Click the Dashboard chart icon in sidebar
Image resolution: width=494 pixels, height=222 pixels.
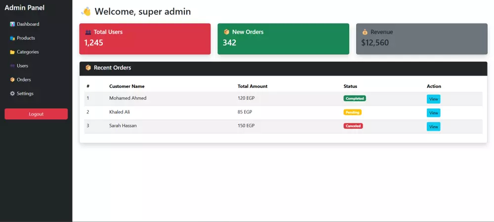(12, 24)
